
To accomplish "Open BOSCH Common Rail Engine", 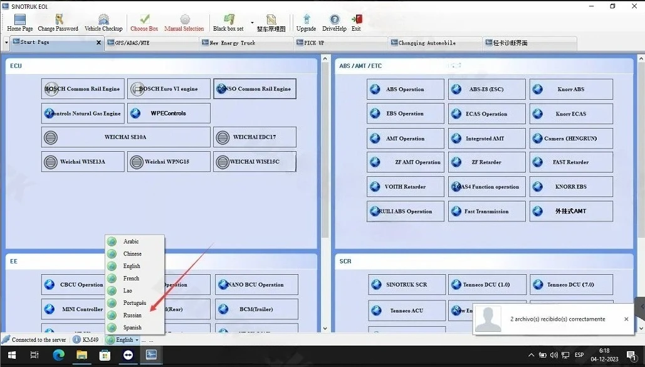I will pyautogui.click(x=83, y=89).
